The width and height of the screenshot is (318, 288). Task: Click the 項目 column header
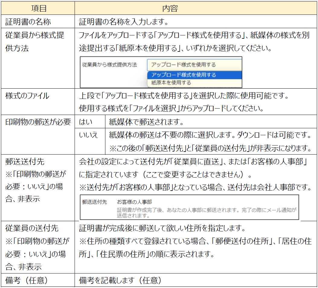[x=38, y=8]
